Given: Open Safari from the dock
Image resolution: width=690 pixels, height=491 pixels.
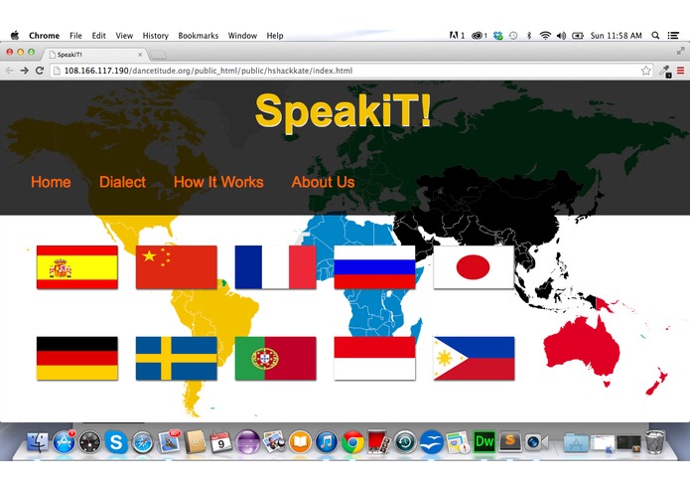Looking at the screenshot, I should click(x=143, y=442).
